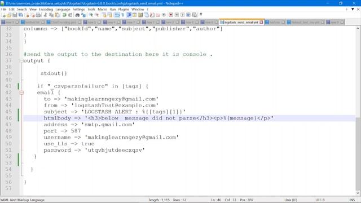
Task: Click the UTF-8 encoding status bar entry
Action: pyautogui.click(x=320, y=200)
